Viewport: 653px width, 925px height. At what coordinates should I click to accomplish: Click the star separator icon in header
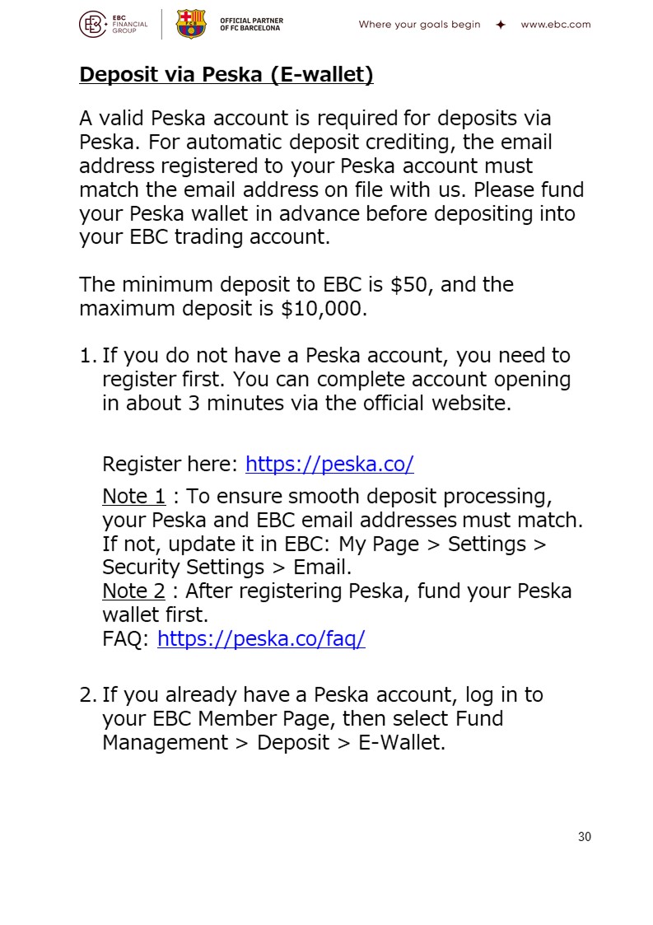point(501,25)
